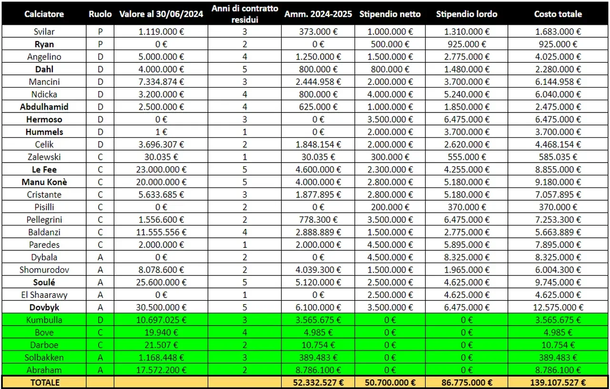Screen dimensions: 610x389
Task: Click the green Abraham name cell
Action: (44, 369)
